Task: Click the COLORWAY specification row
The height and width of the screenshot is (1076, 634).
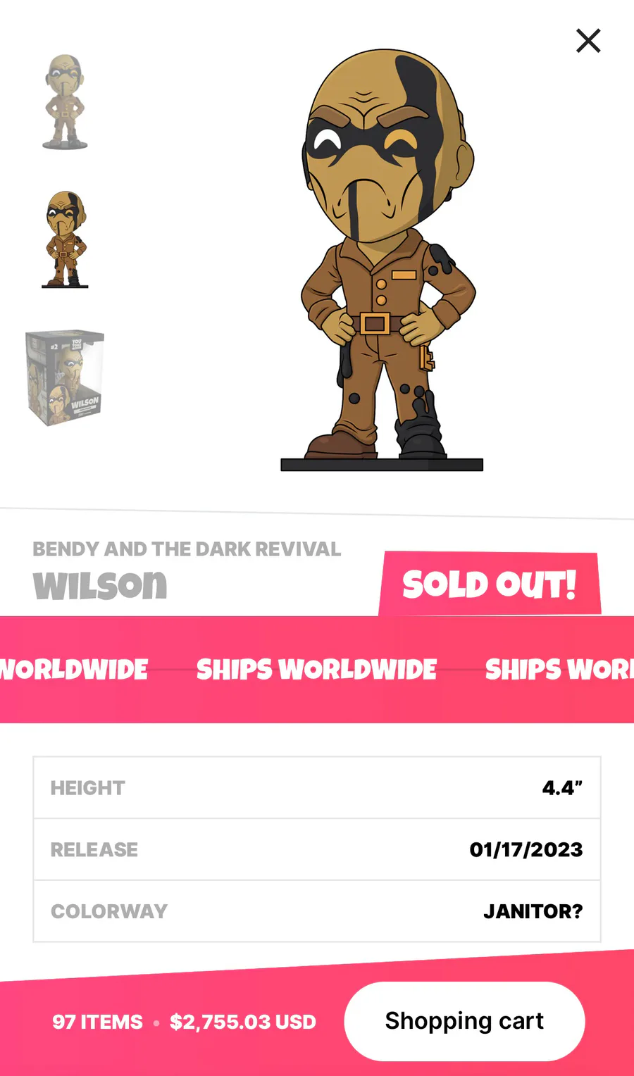Action: tap(317, 911)
